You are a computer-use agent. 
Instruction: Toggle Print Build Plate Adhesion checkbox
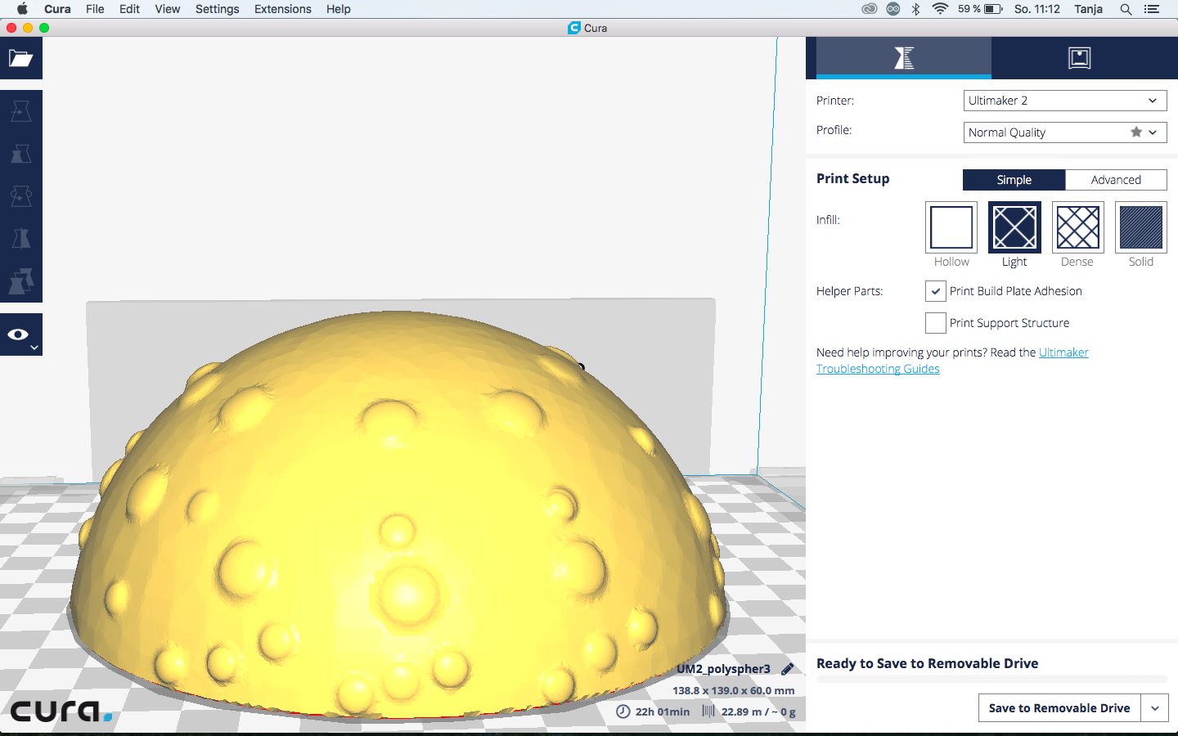[x=935, y=291]
